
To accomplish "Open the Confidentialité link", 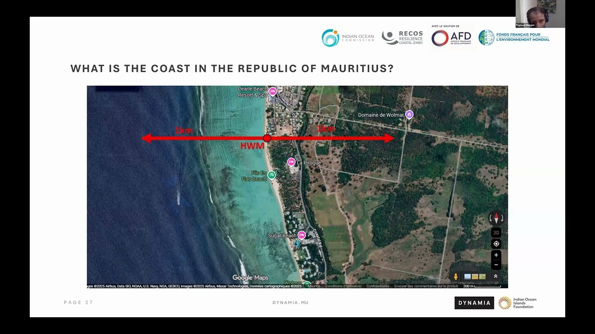I will tap(377, 286).
